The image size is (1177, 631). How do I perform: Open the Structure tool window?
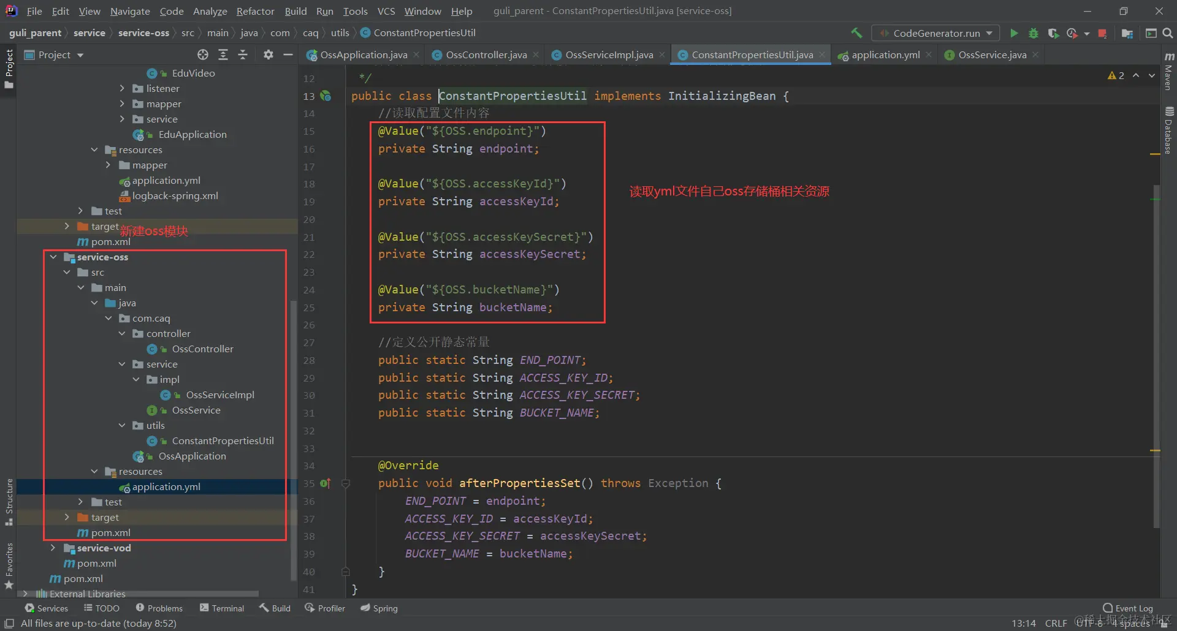[9, 502]
